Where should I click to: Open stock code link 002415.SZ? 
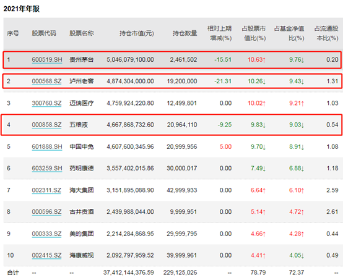(46, 255)
